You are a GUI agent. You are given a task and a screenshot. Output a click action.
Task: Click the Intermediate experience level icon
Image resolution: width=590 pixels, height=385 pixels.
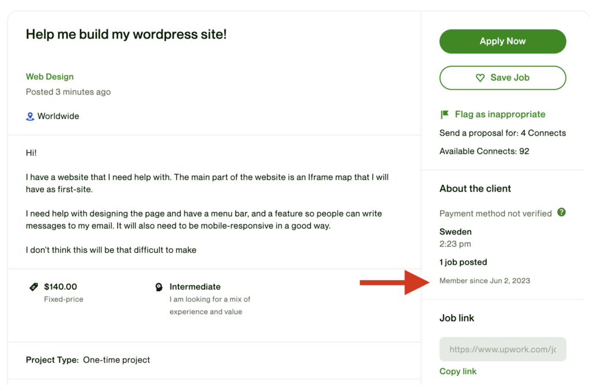tap(159, 287)
